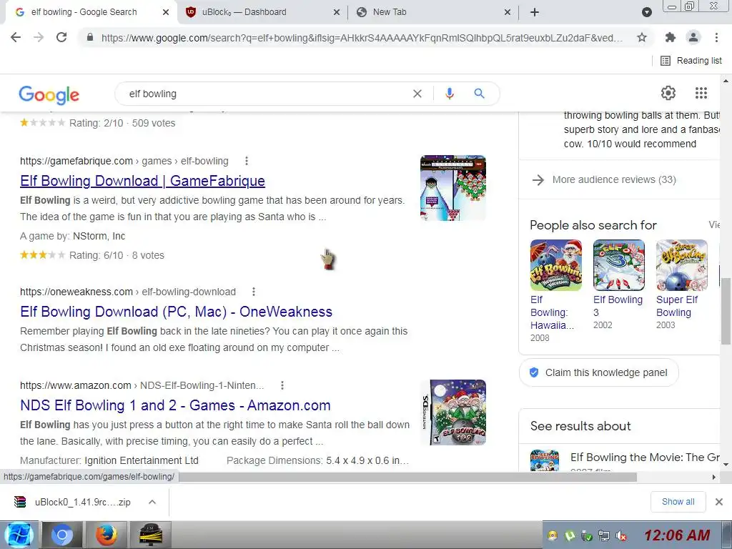Open the Extensions puzzle icon

(x=671, y=37)
